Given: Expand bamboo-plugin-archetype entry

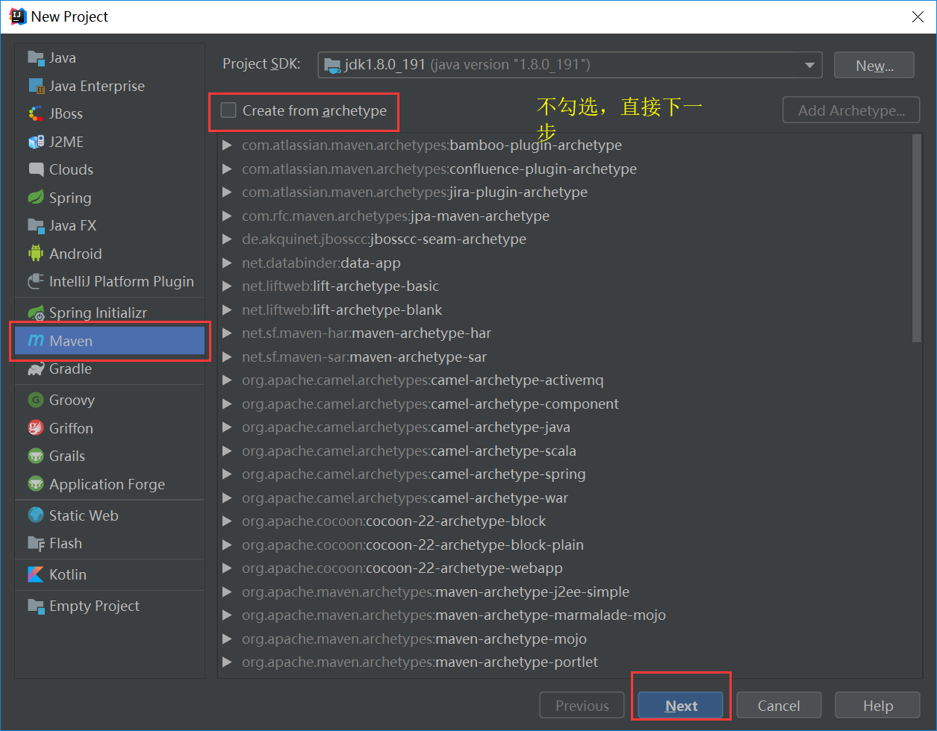Looking at the screenshot, I should 228,145.
